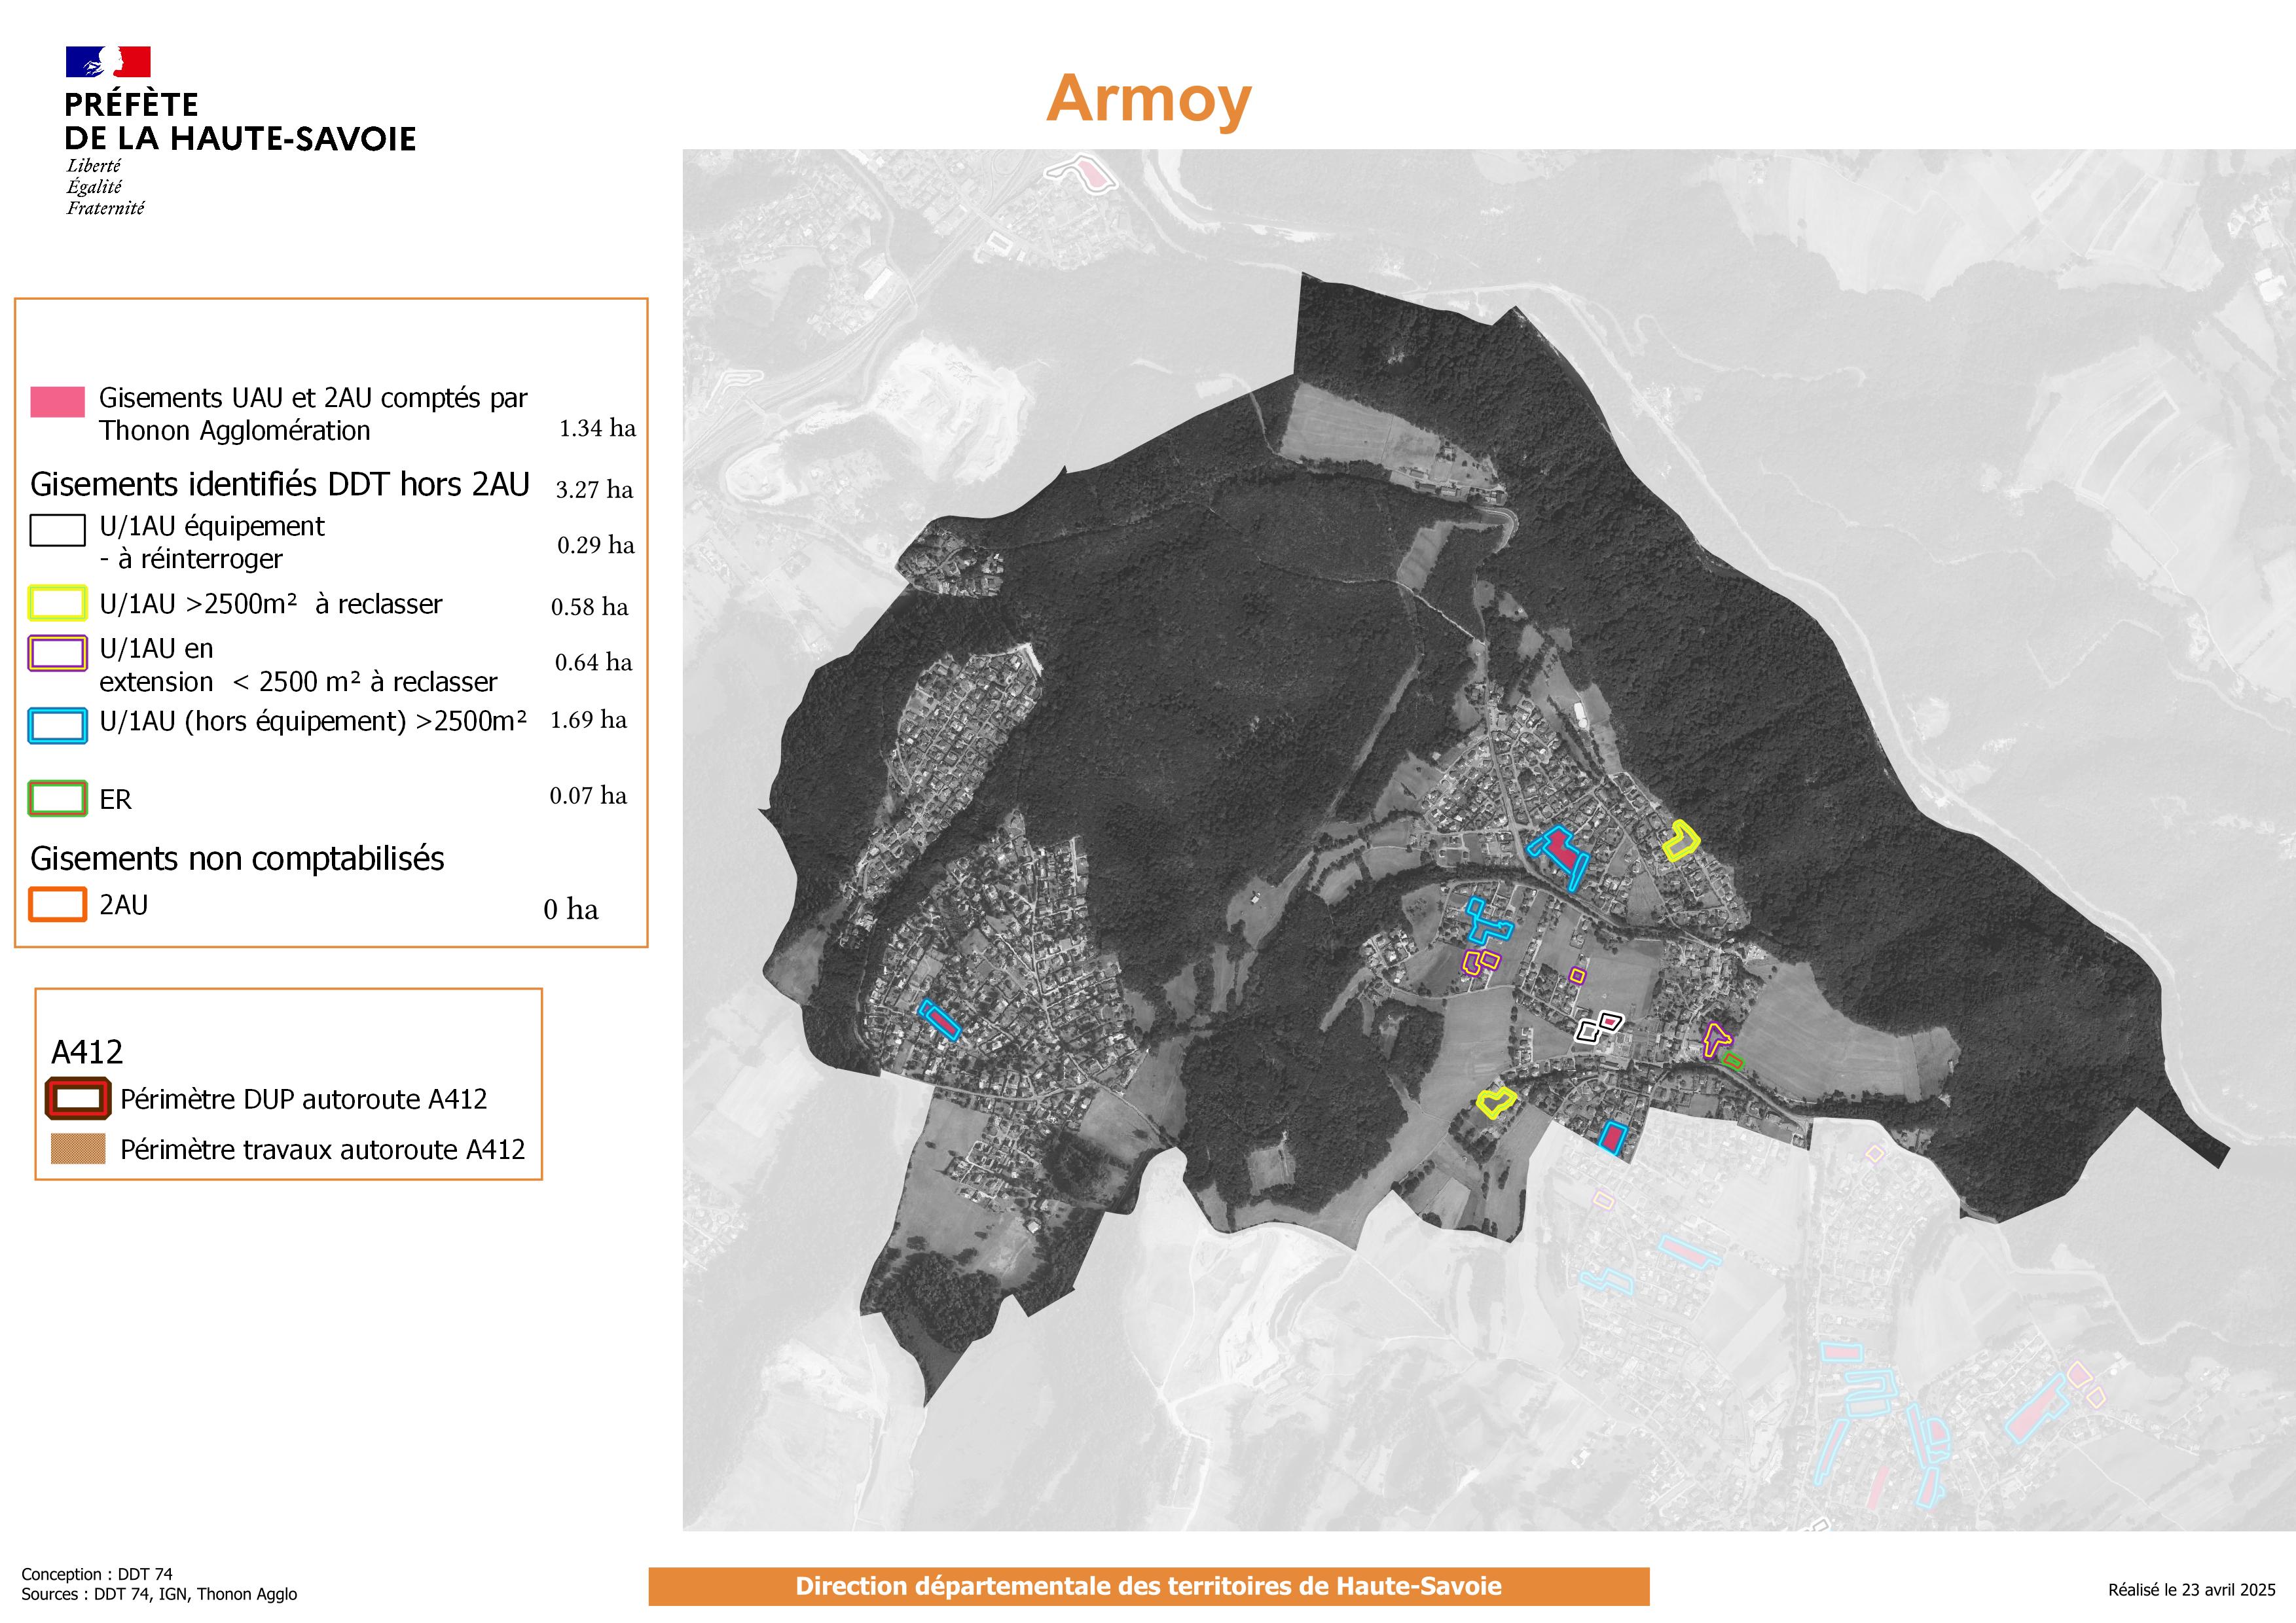2296x1623 pixels.
Task: Click the 0.58 ha value
Action: [x=590, y=607]
